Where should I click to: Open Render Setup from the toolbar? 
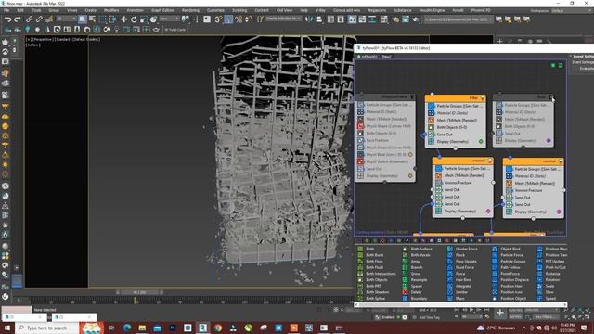[x=395, y=19]
